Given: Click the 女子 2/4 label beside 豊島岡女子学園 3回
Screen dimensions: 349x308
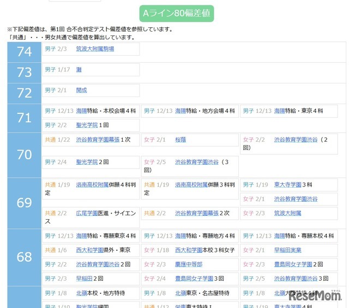Looking at the screenshot, I should (x=155, y=279).
